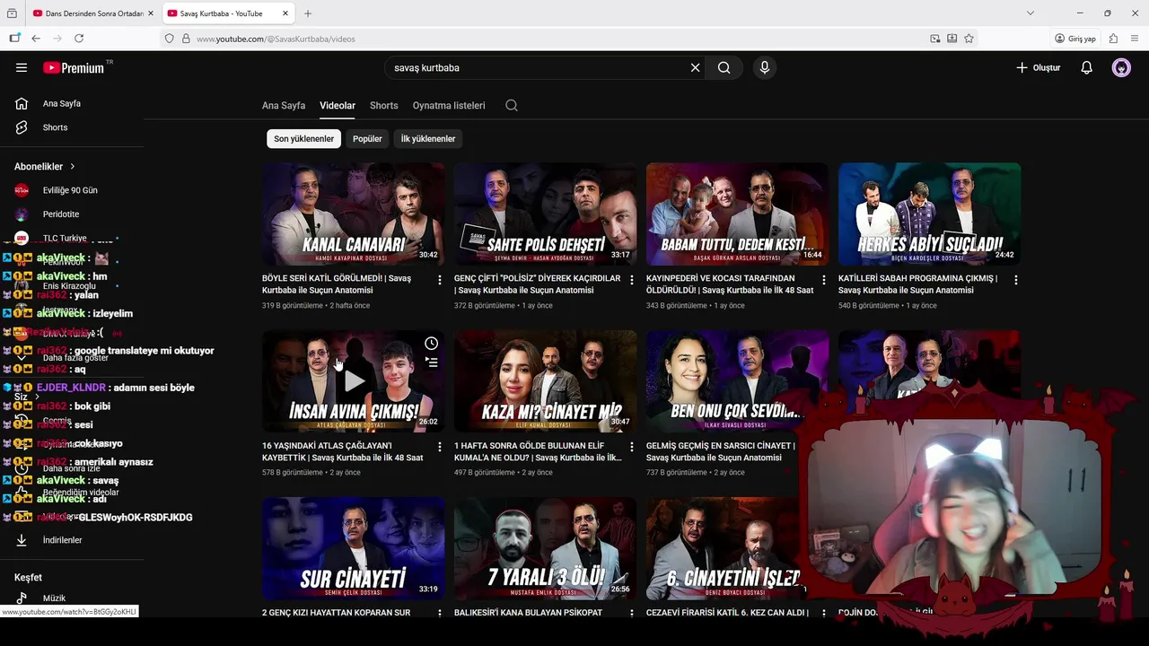Select the Popüler filter chip
Image resolution: width=1149 pixels, height=646 pixels.
point(367,139)
